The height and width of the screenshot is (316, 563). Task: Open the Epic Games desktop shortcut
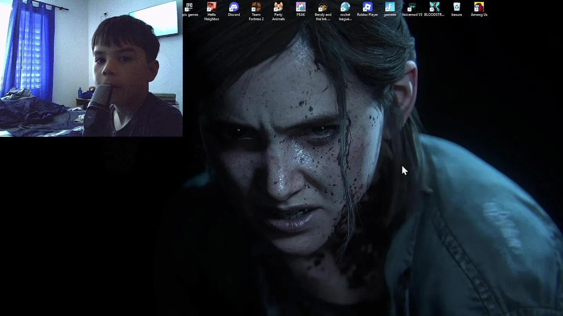tap(190, 10)
